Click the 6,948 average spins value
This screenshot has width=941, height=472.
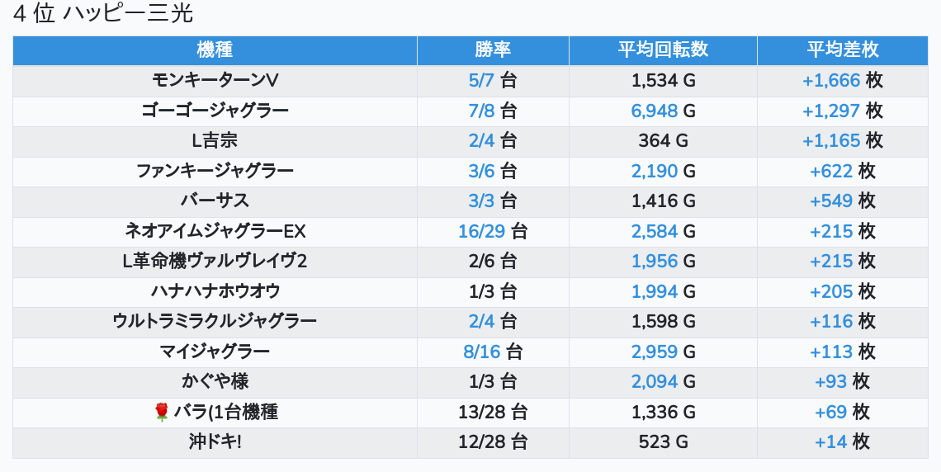tap(655, 111)
